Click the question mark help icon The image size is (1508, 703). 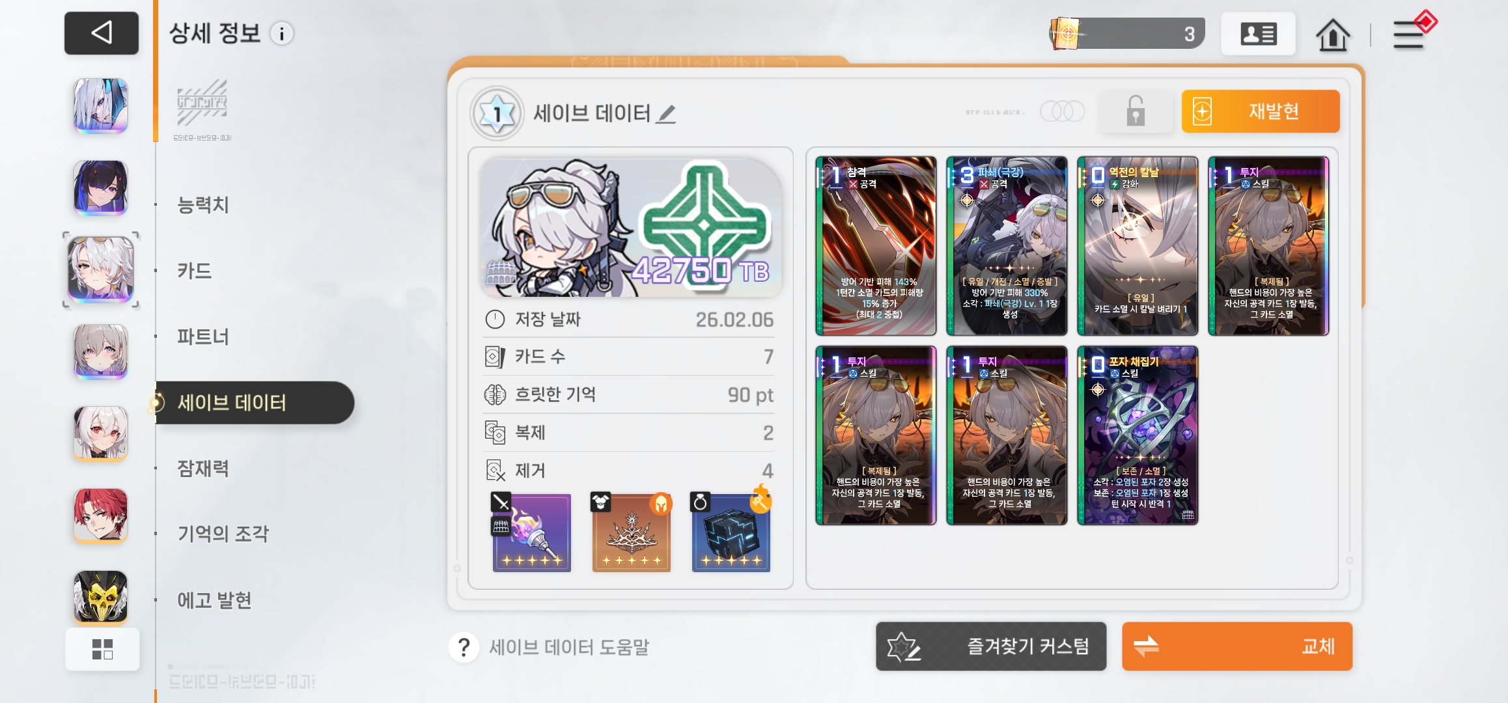[x=464, y=647]
